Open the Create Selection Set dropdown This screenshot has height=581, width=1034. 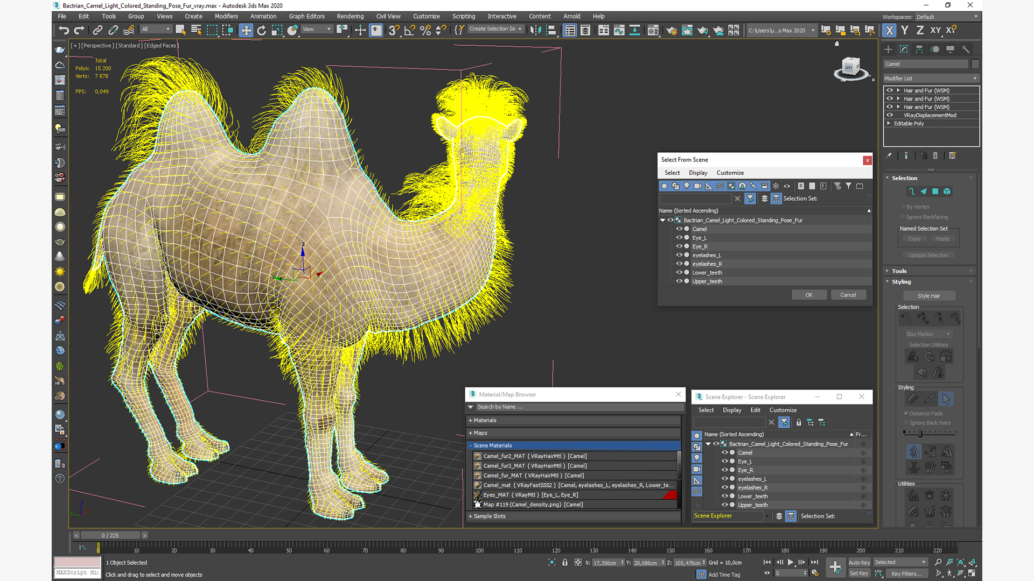[495, 29]
